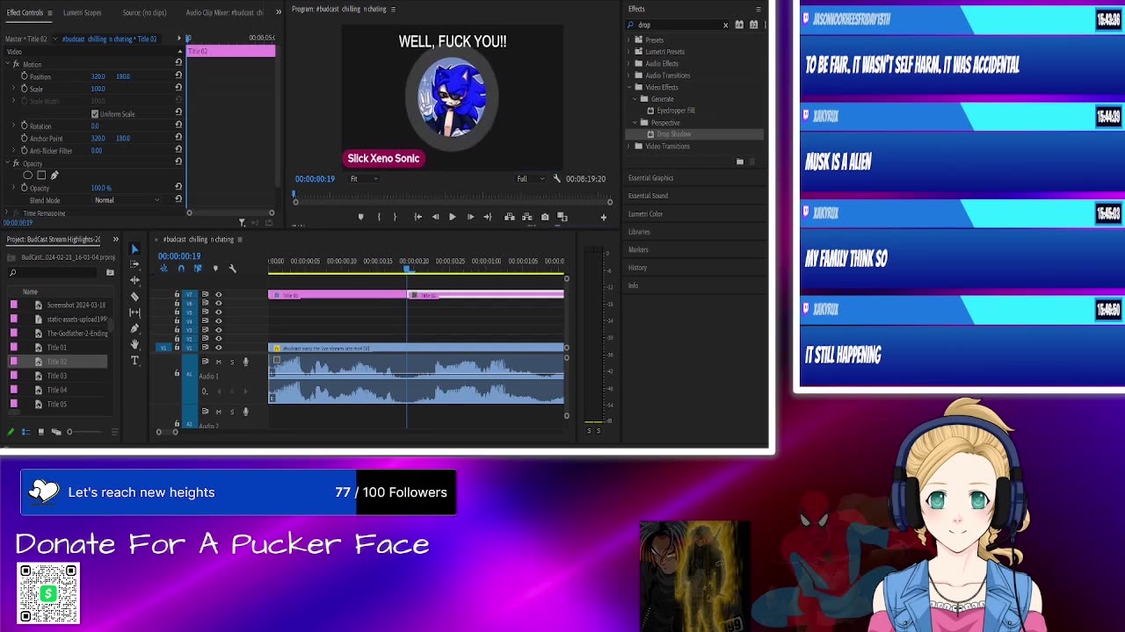Select the Track Select Forward tool
The image size is (1125, 632).
tap(134, 265)
